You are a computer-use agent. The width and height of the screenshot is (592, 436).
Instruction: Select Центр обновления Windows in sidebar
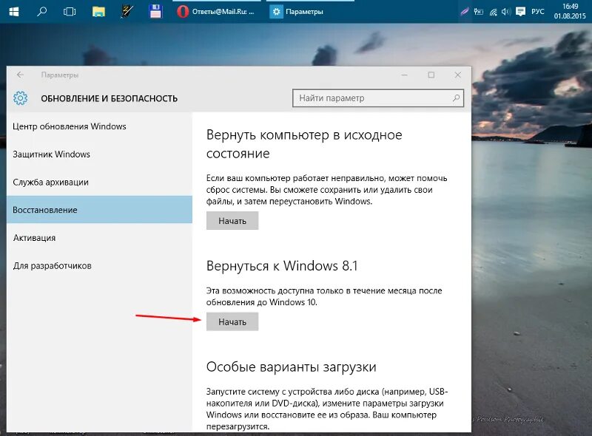tap(99, 126)
